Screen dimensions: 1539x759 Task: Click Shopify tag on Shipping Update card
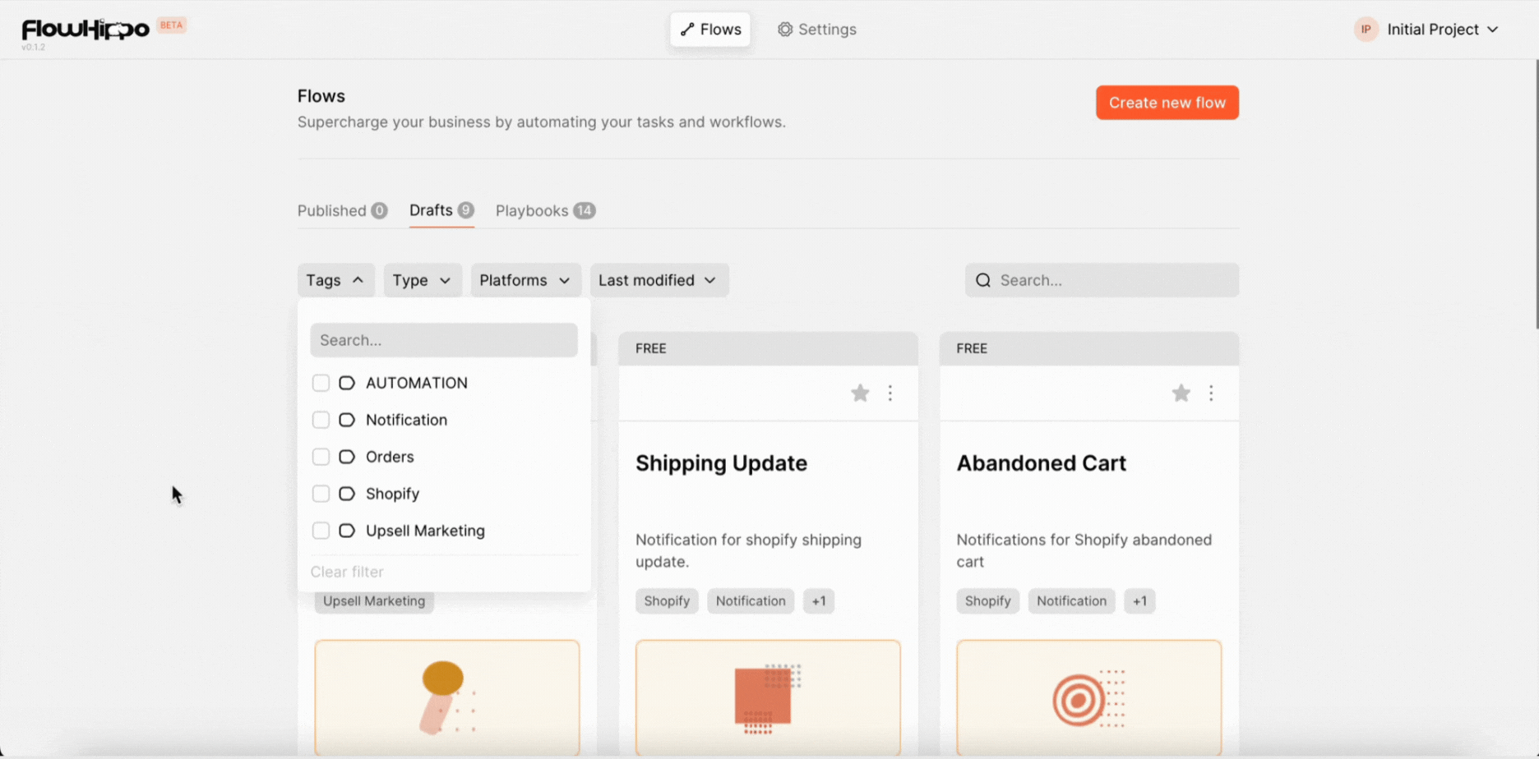coord(667,601)
